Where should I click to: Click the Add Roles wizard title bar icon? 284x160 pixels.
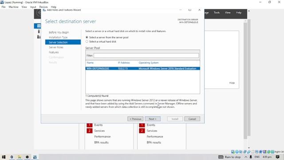44,10
